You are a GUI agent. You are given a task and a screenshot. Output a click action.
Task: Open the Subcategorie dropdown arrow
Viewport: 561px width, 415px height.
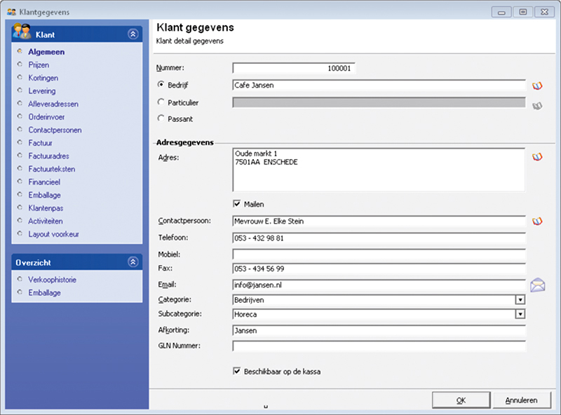(x=520, y=314)
